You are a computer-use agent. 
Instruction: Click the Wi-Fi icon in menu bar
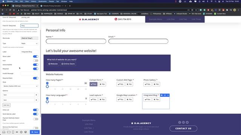[x=212, y=1]
